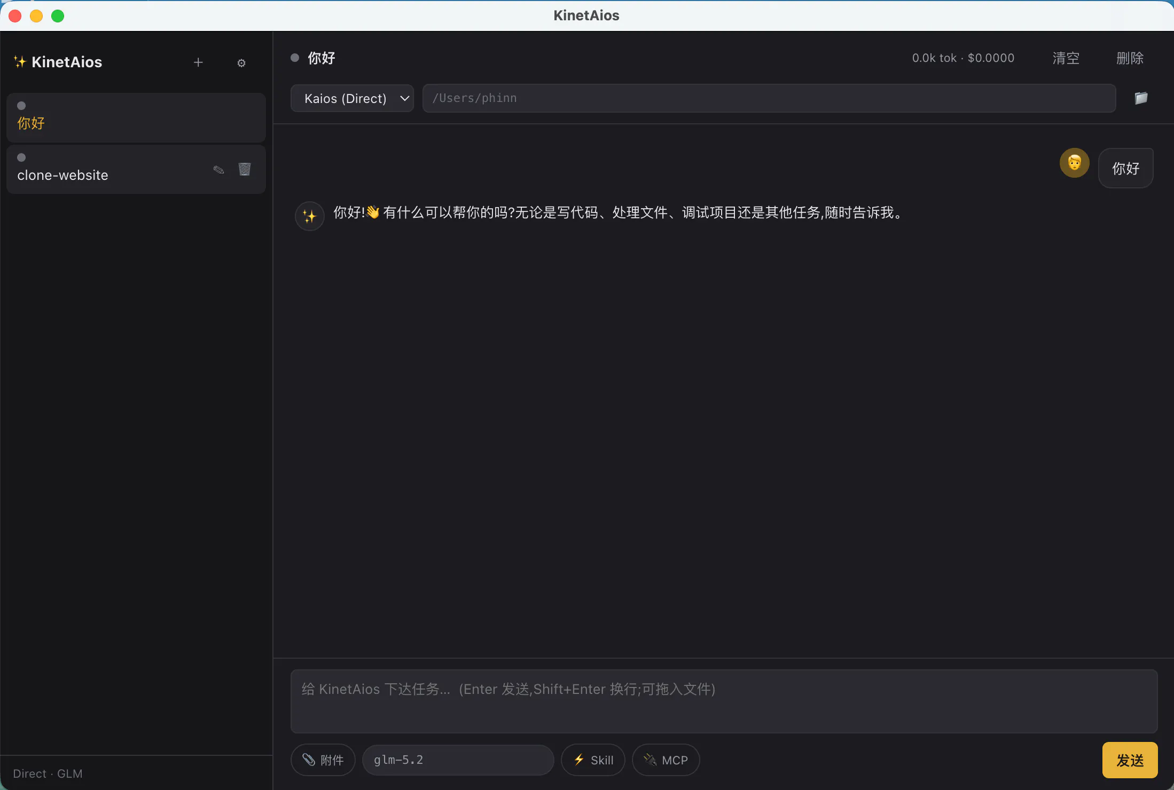Viewport: 1174px width, 790px height.
Task: Select the 你好 conversation in sidebar
Action: [136, 117]
